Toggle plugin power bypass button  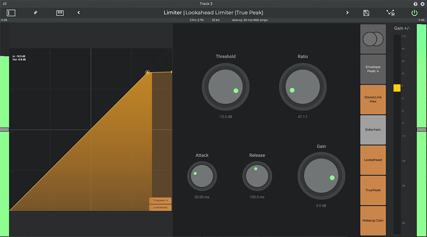coord(414,13)
